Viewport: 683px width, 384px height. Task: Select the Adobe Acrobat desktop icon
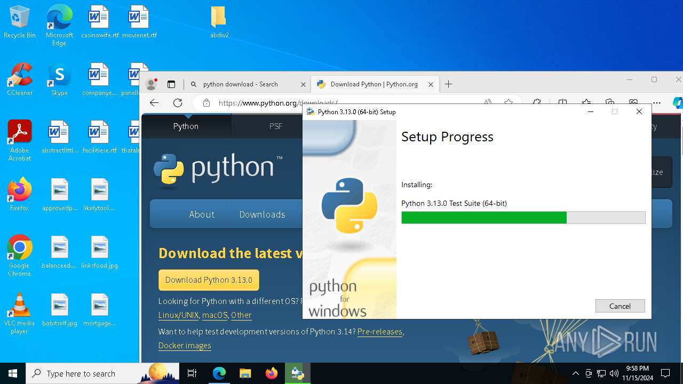point(20,141)
